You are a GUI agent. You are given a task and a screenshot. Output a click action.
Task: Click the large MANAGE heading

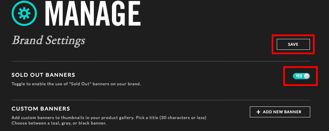pos(92,13)
